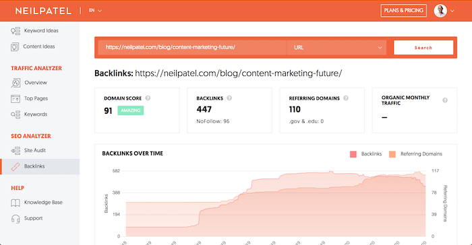Click the backlinks count 447

204,110
